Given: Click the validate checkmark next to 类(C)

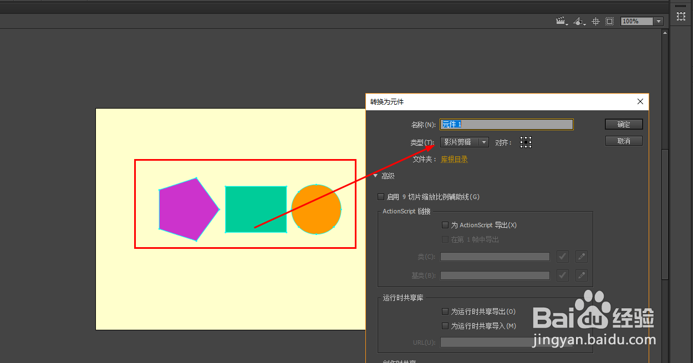Looking at the screenshot, I should (563, 257).
